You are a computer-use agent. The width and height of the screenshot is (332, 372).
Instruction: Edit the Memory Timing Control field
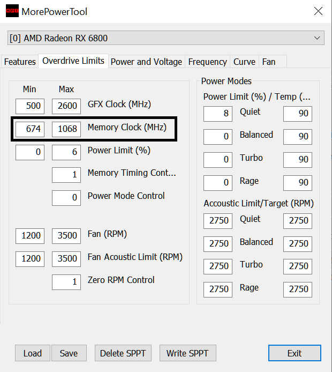click(66, 175)
